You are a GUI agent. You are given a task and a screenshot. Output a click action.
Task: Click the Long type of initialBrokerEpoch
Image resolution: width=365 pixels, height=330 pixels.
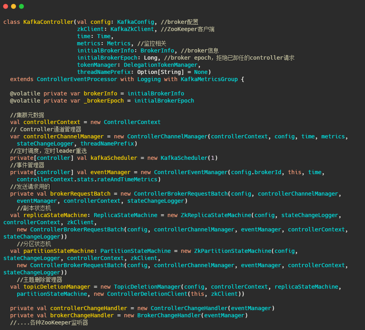151,58
